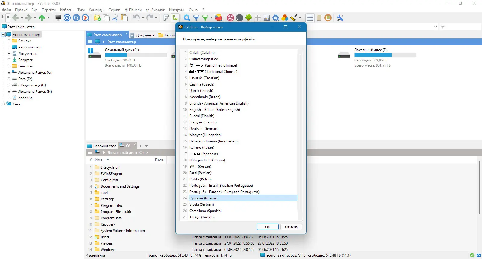Click the gray letter F toolbar icon
This screenshot has width=482, height=259.
coord(166,18)
